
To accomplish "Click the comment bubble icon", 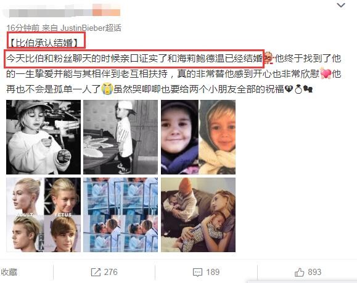I will click(x=197, y=273).
